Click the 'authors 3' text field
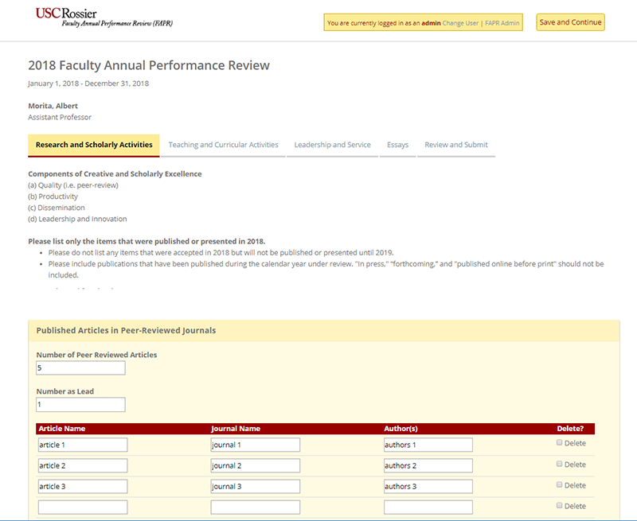This screenshot has width=637, height=521. click(x=428, y=486)
